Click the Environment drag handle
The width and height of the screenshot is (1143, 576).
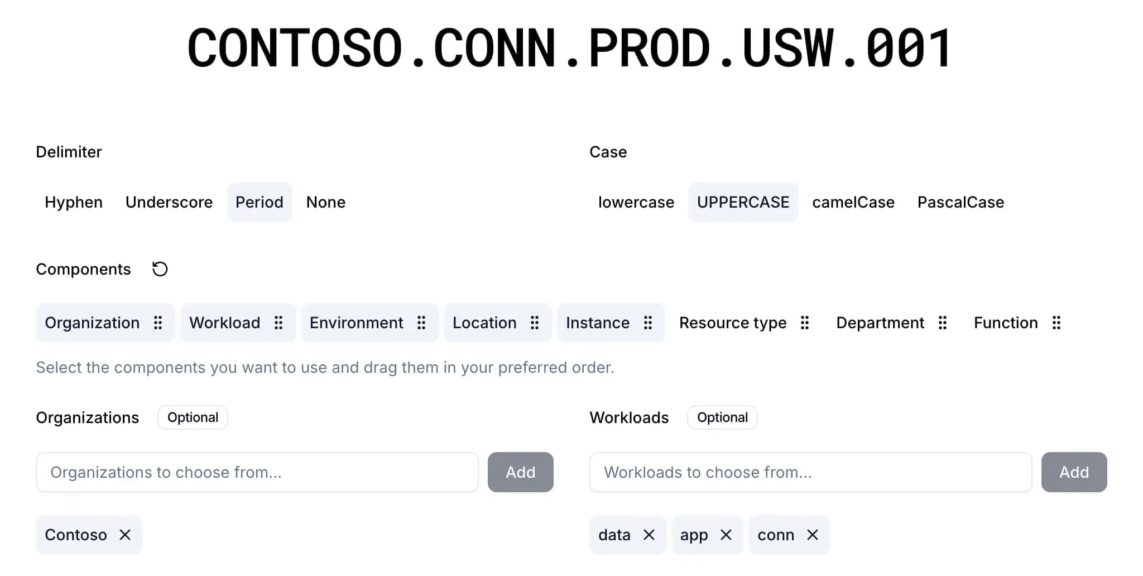tap(421, 323)
